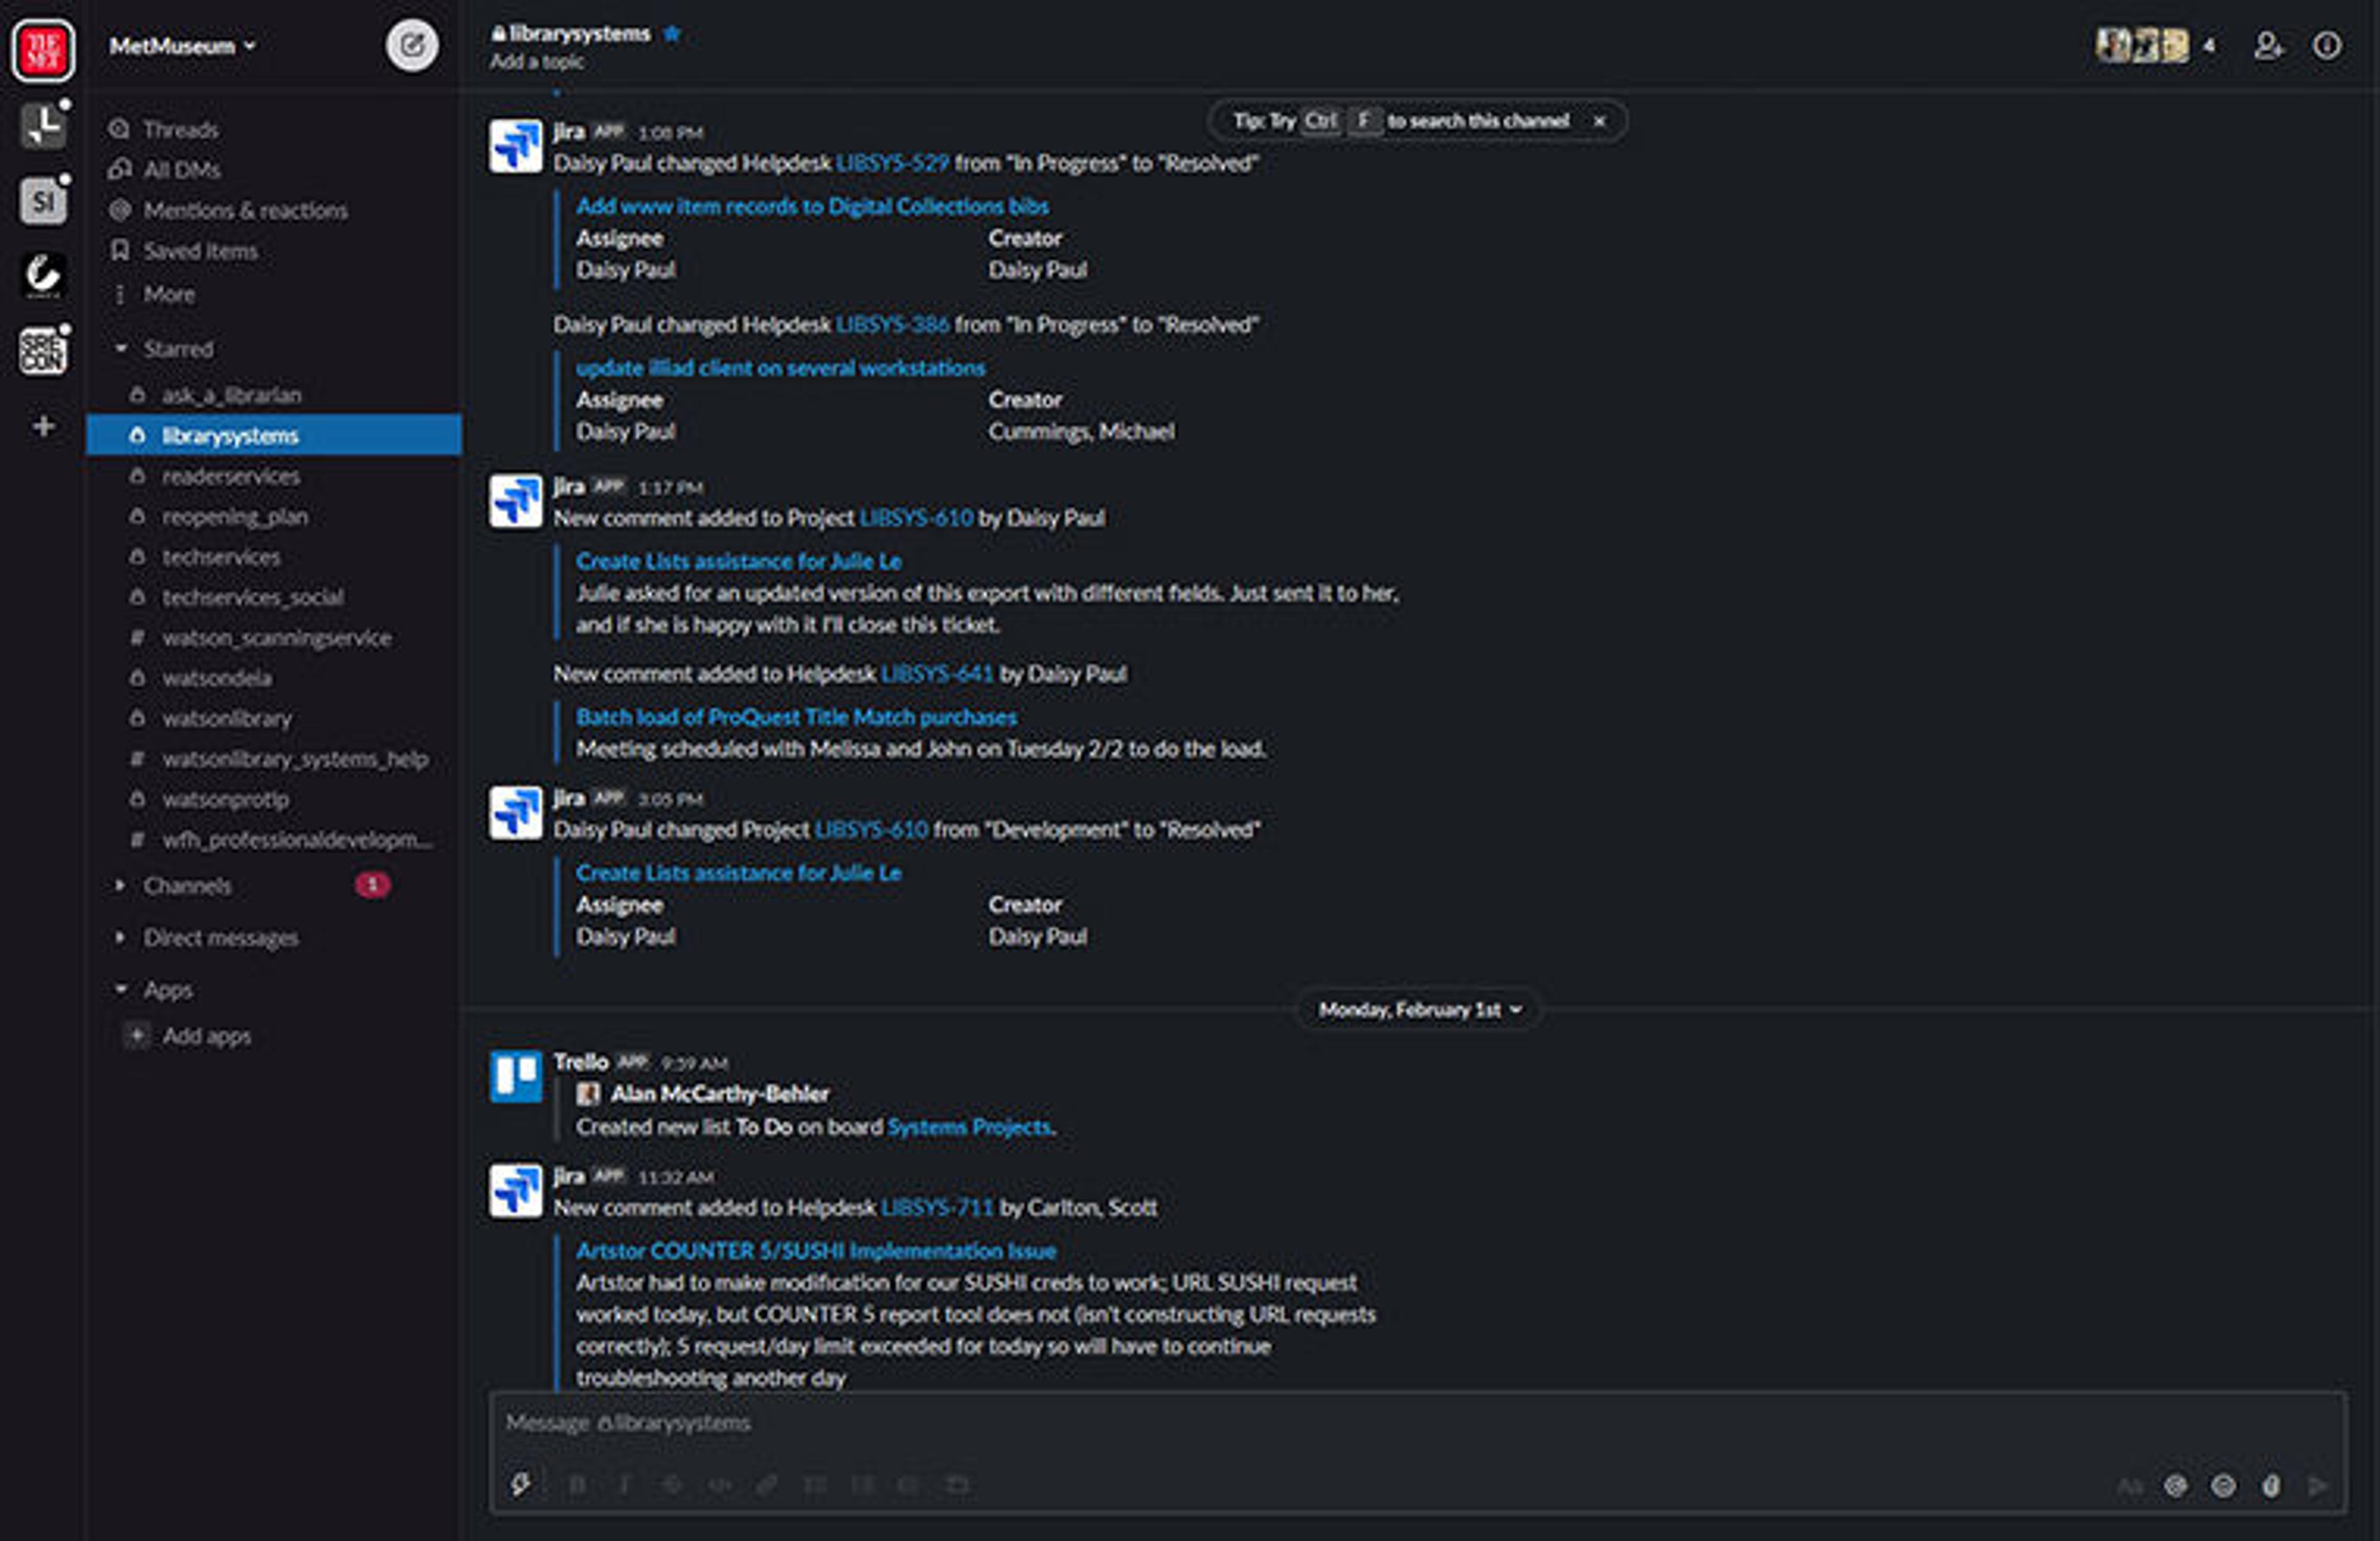Image resolution: width=2380 pixels, height=1541 pixels.
Task: Open the LIBSYS-610 Jira ticket link
Action: [x=916, y=518]
